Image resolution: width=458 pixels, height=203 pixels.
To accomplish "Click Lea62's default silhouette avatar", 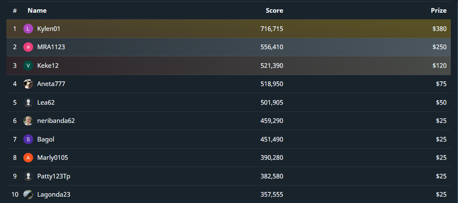I will 28,103.
